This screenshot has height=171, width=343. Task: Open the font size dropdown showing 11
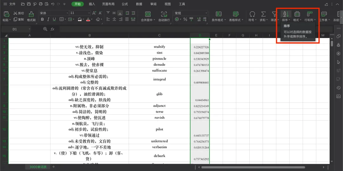(89, 13)
